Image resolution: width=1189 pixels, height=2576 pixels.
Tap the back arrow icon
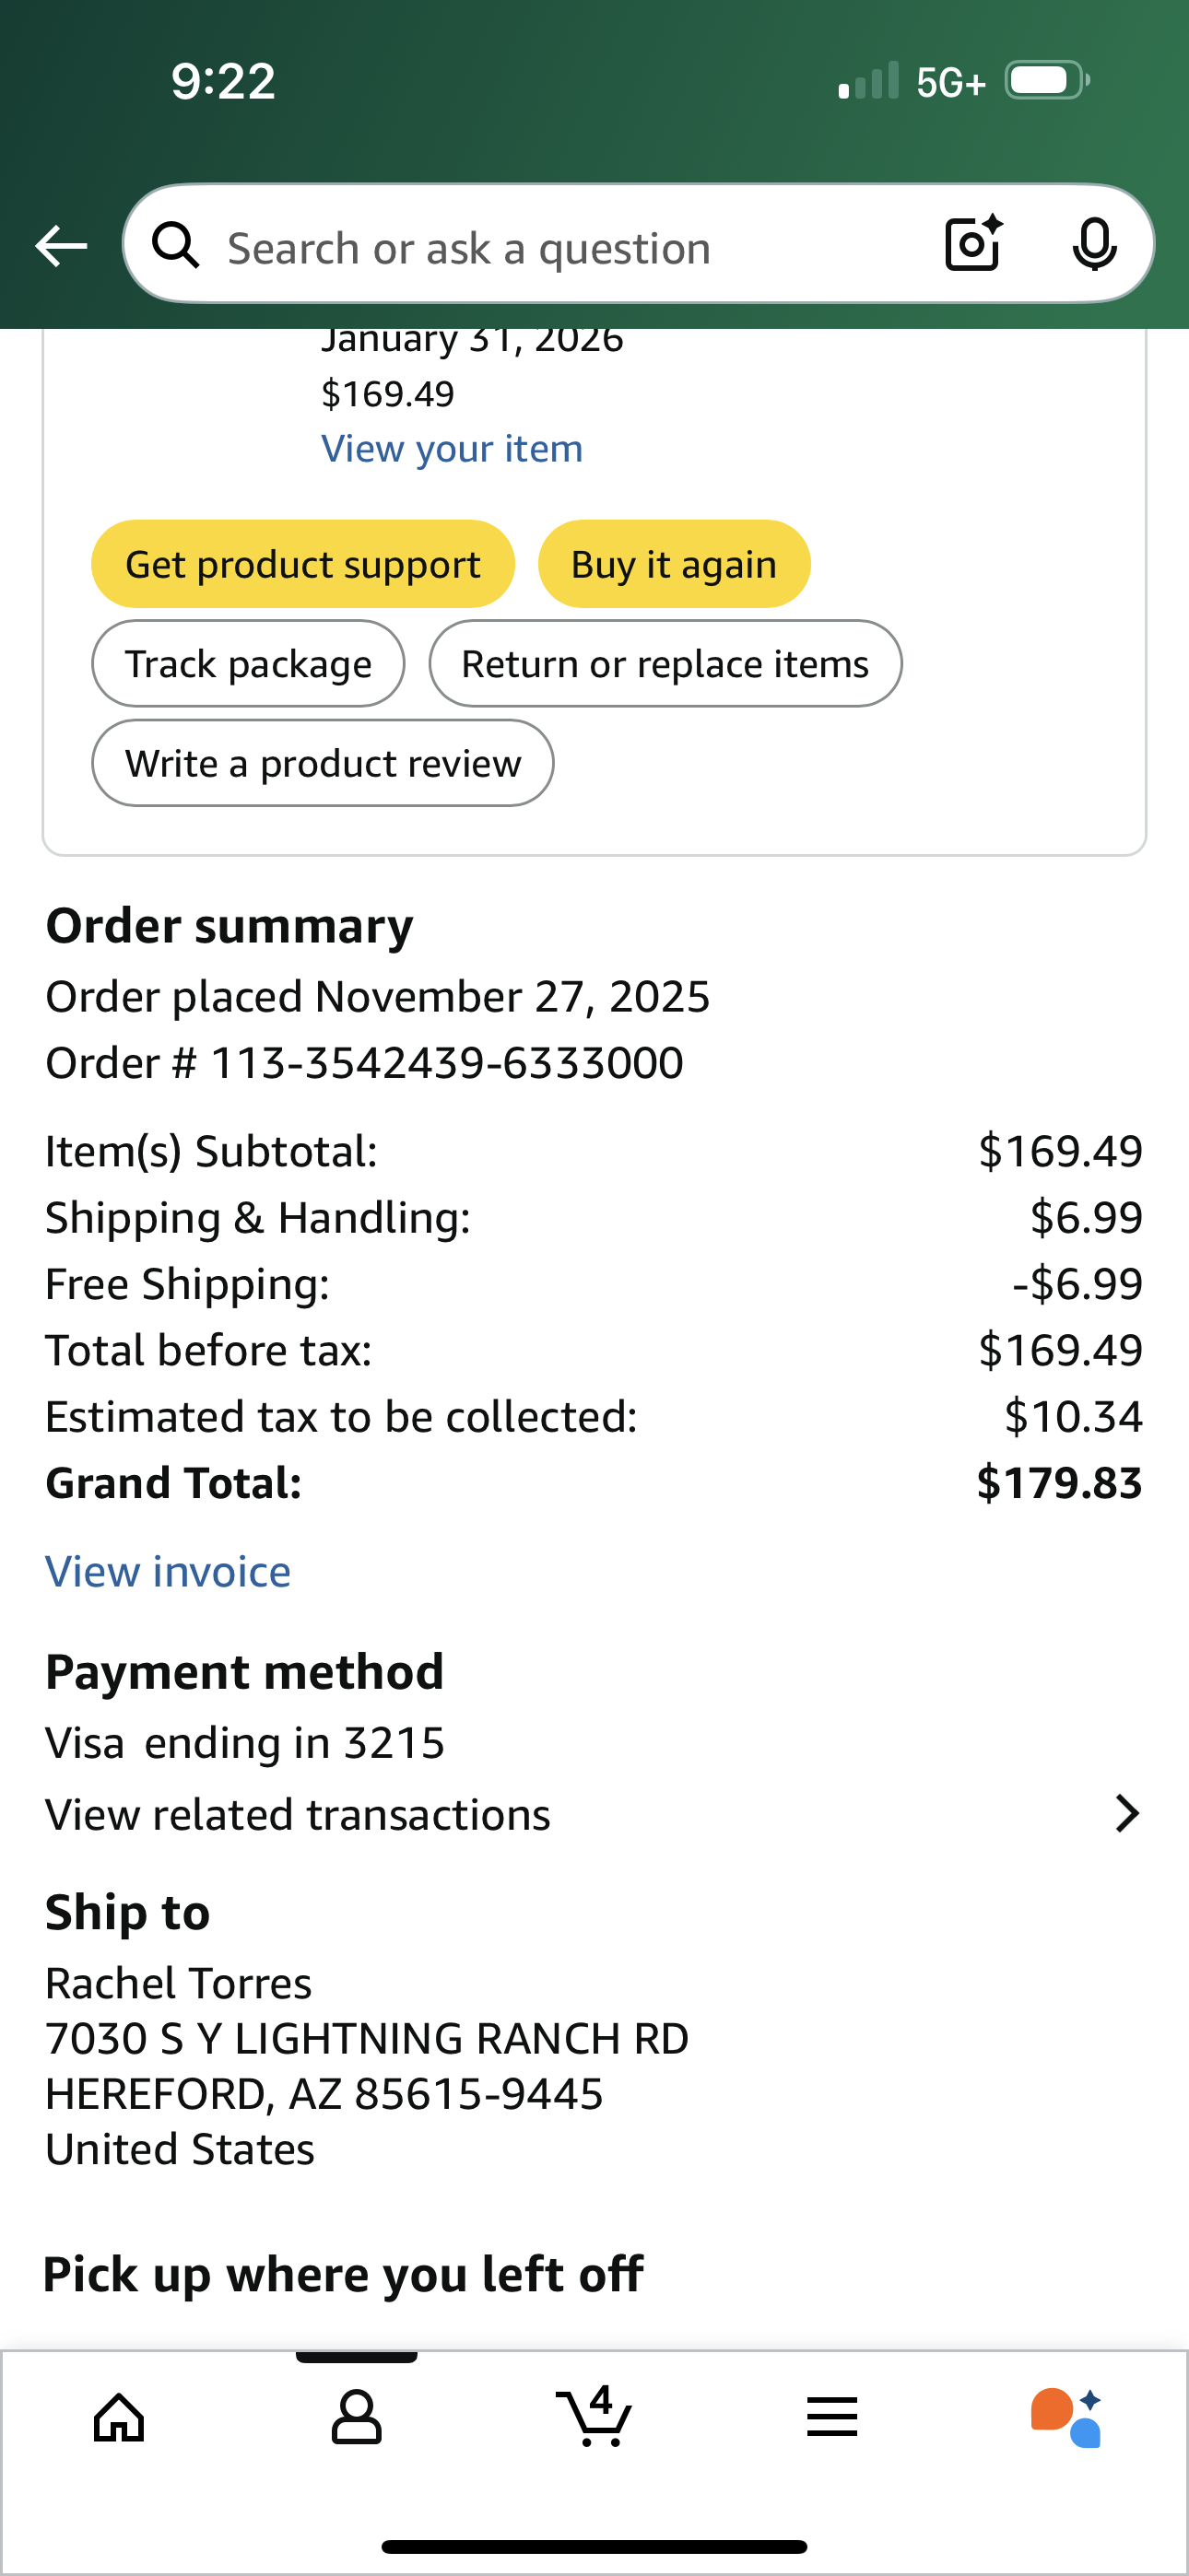pos(61,246)
